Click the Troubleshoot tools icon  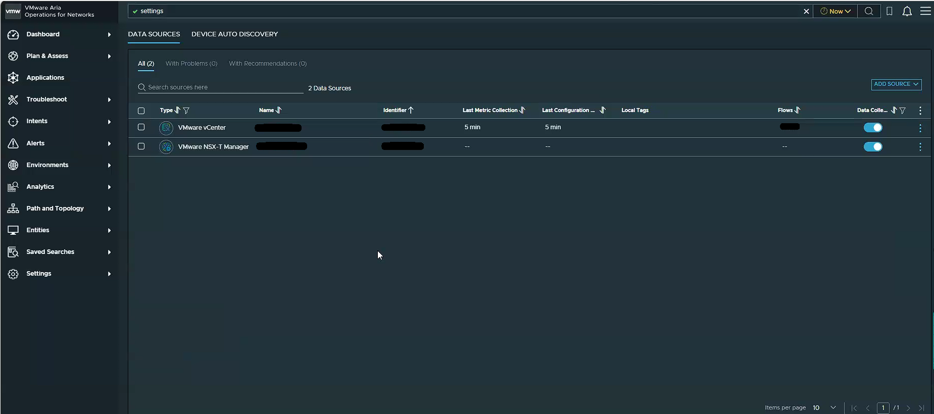(x=13, y=99)
